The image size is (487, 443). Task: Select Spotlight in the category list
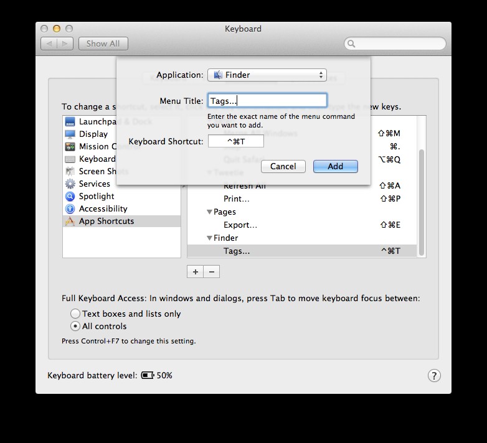point(122,197)
